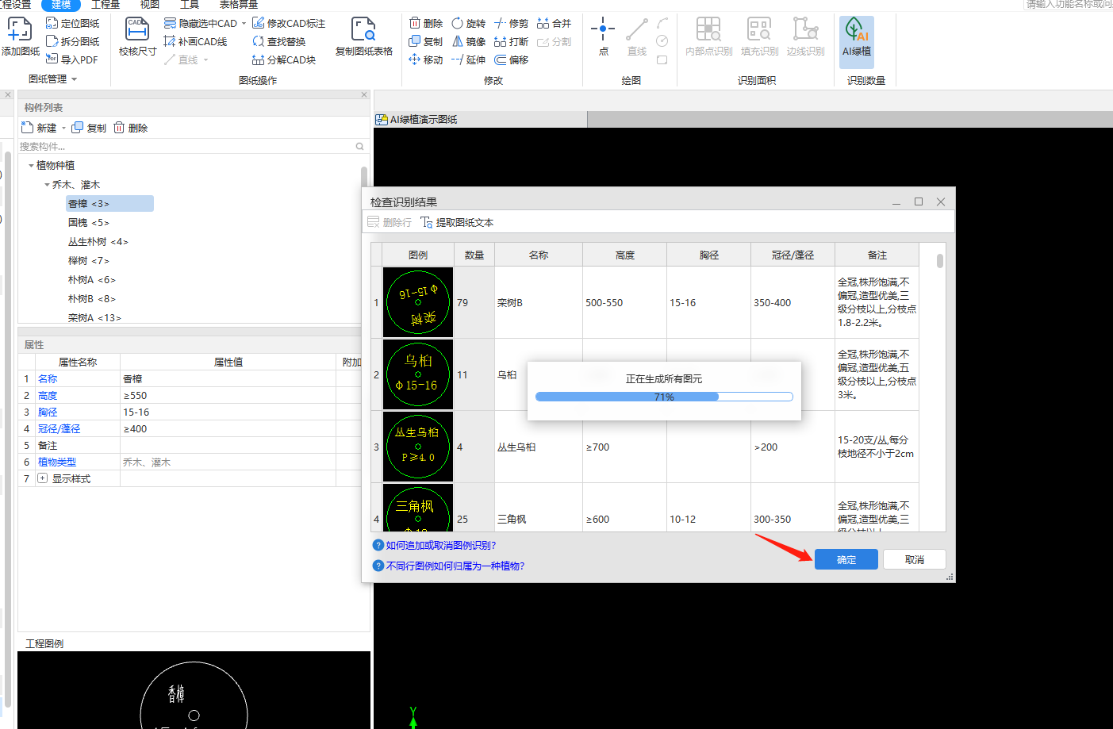
Task: Select the 旋转 rotate tool
Action: pyautogui.click(x=468, y=23)
